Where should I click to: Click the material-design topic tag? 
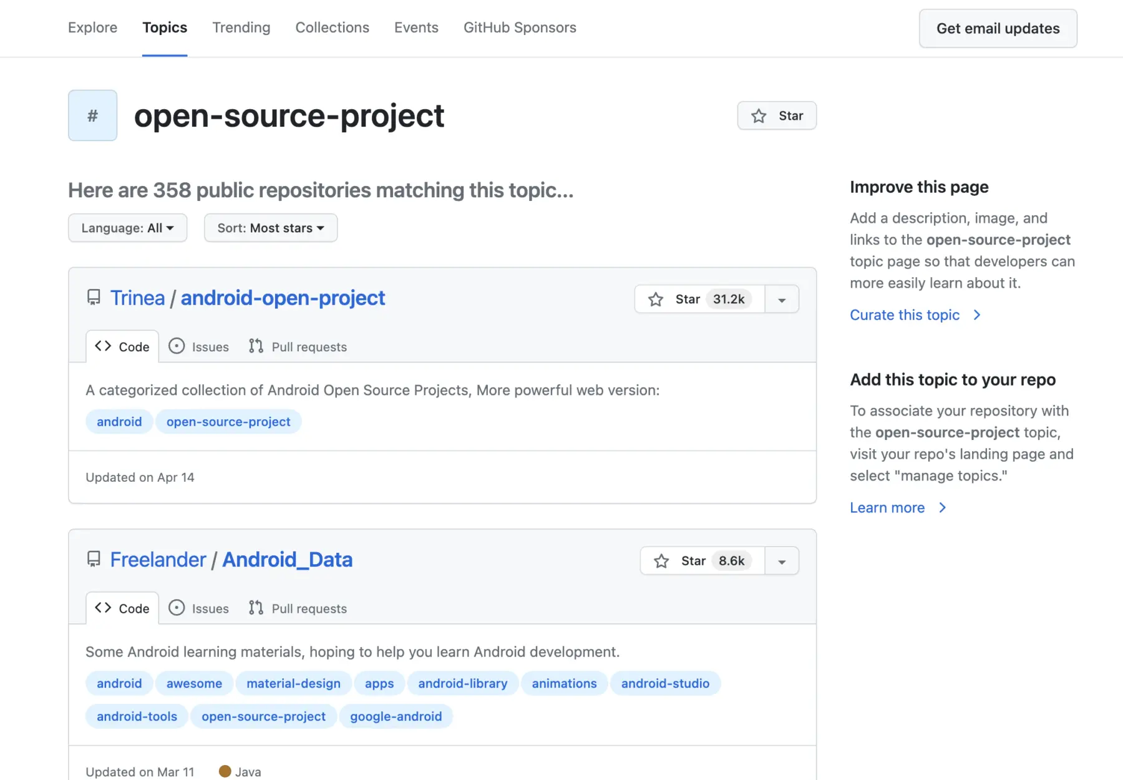(x=293, y=683)
